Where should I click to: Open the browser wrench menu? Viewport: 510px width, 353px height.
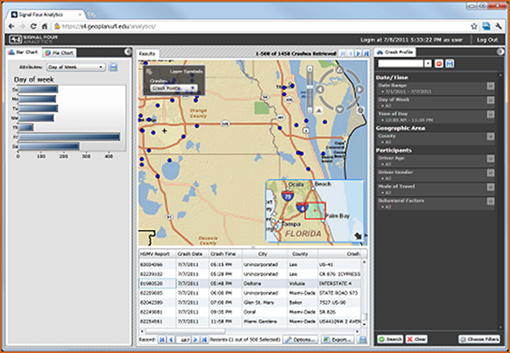498,26
